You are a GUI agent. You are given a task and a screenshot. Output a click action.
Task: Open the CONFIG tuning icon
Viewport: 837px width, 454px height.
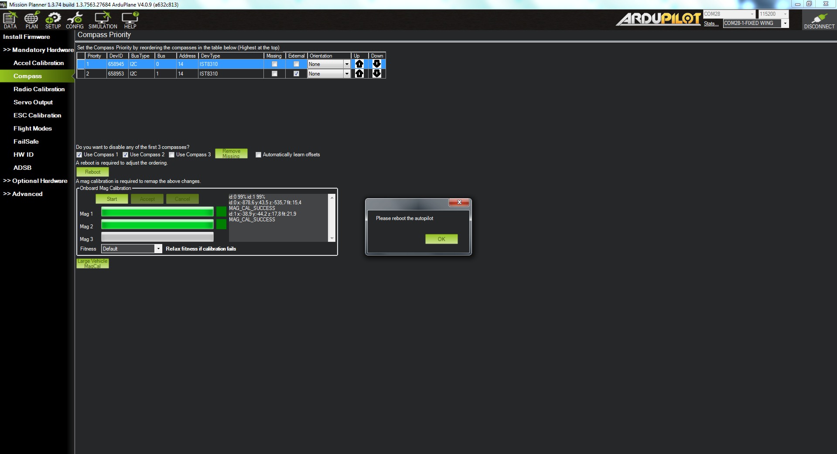click(x=75, y=20)
